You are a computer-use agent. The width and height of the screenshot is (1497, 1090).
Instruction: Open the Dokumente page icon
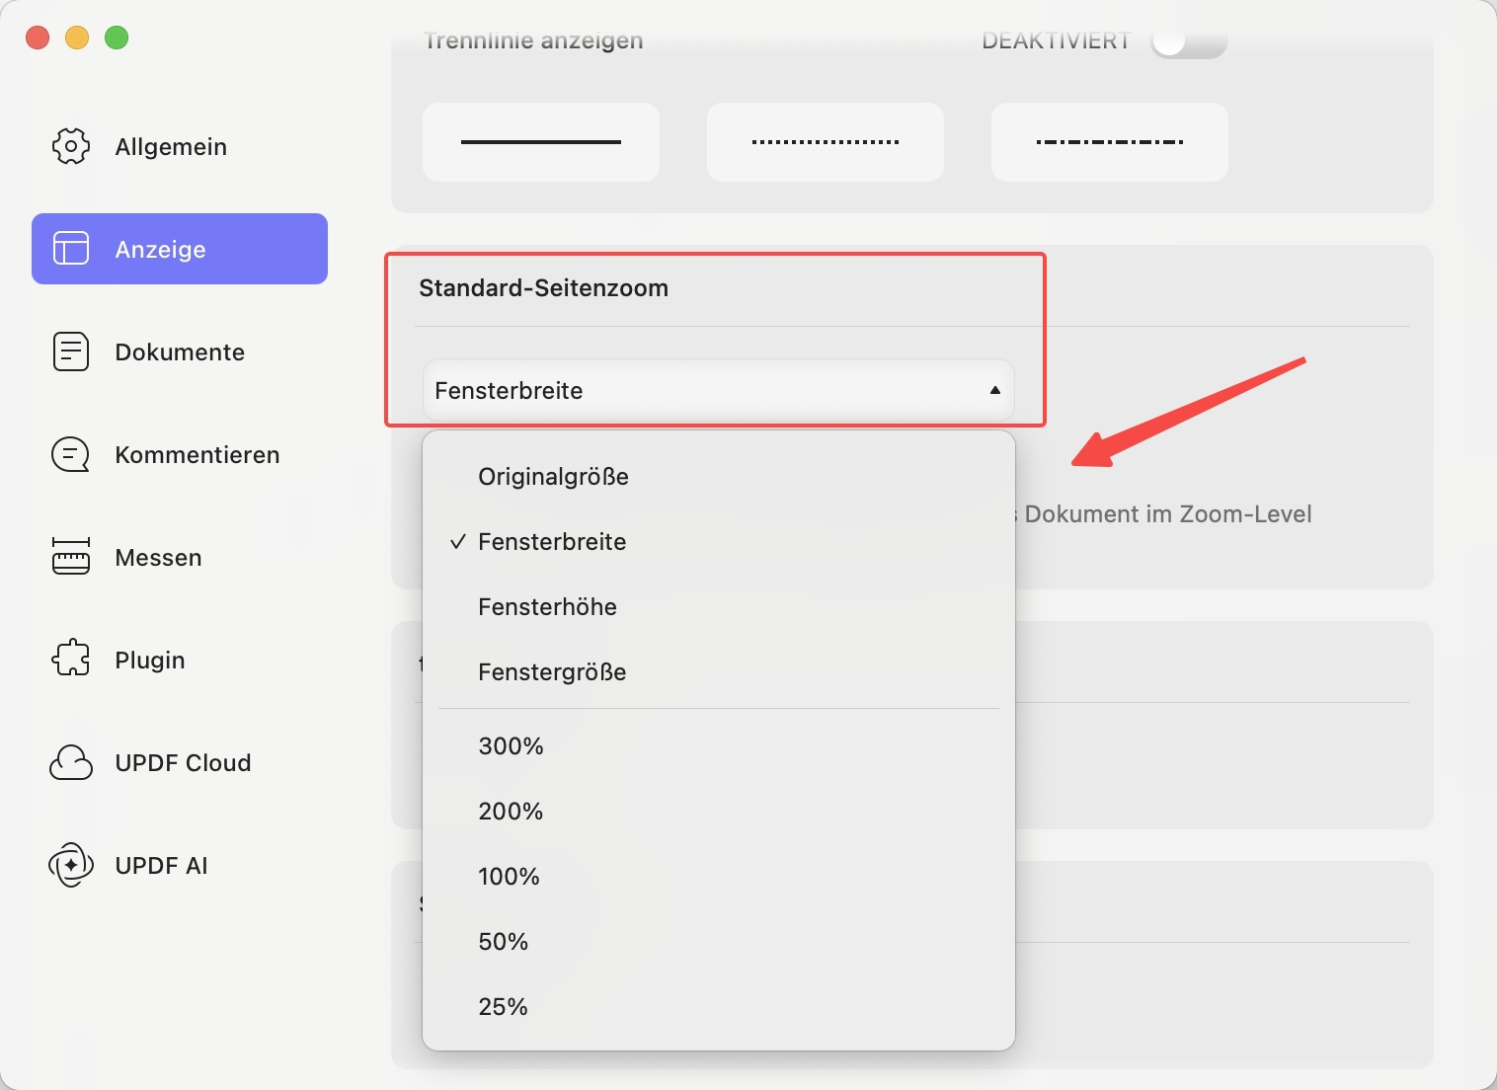point(71,351)
